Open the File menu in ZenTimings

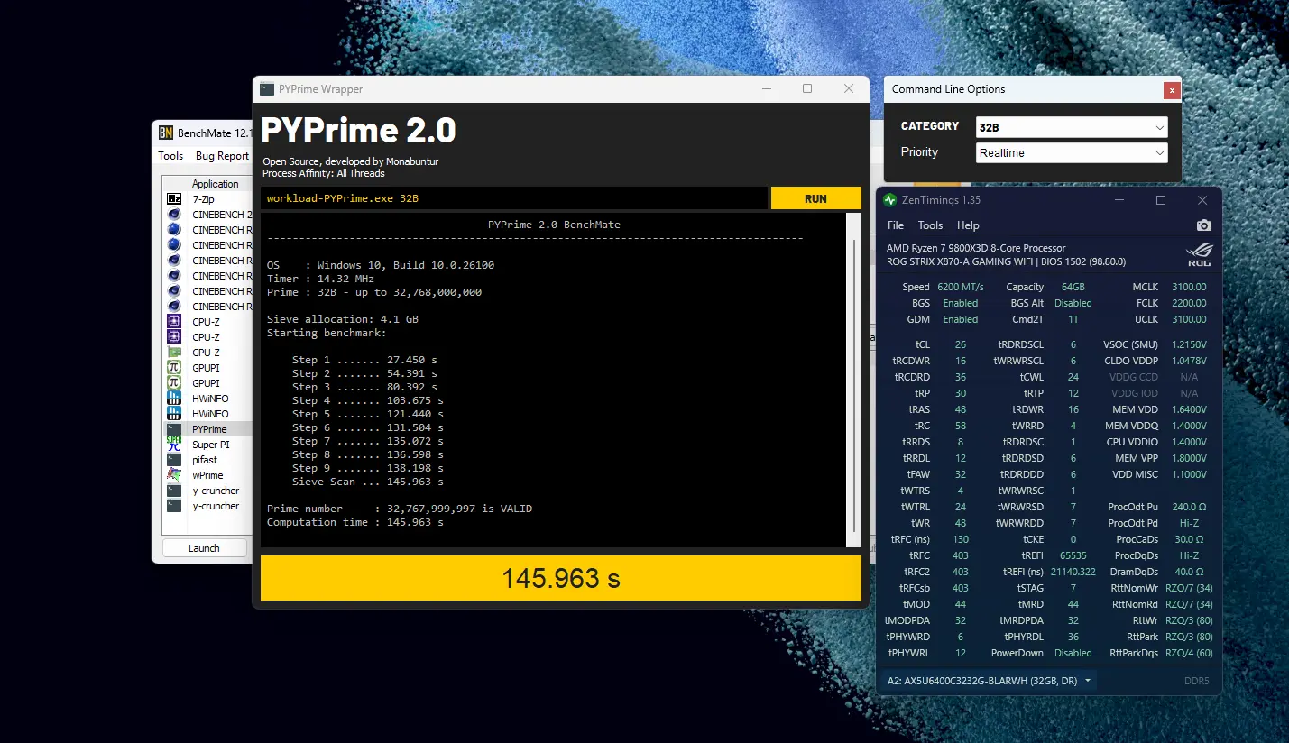pos(896,225)
